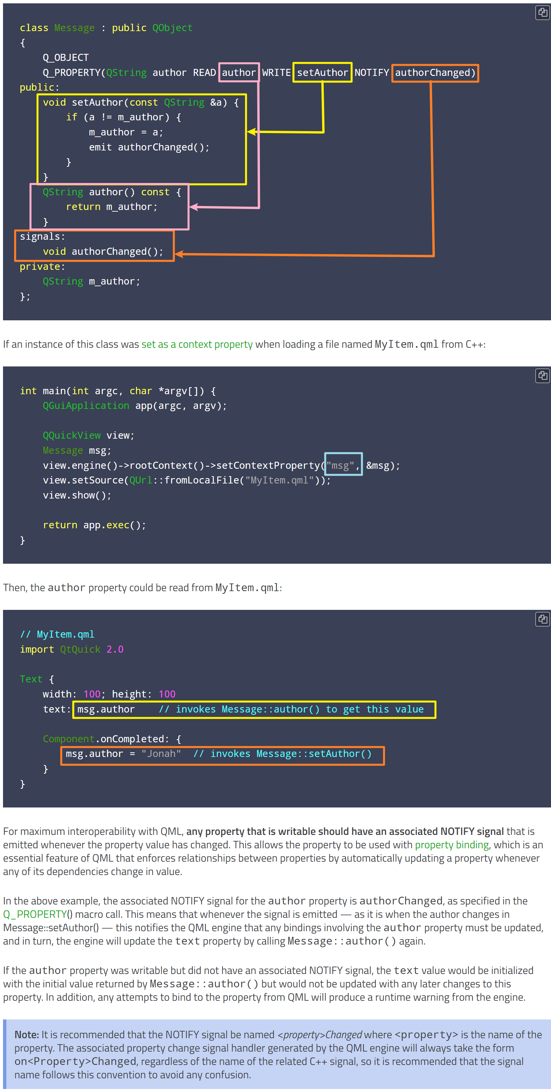Image resolution: width=551 pixels, height=1091 pixels.
Task: Click 'void authorChanged();' signal declaration
Action: pyautogui.click(x=103, y=251)
